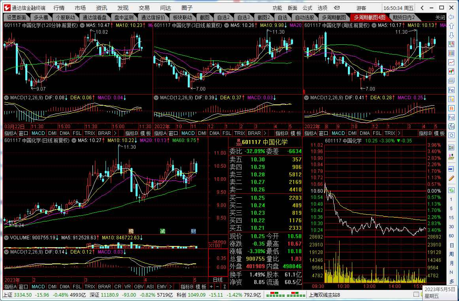Image resolution: width=459 pixels, height=301 pixels.
Task: Open the mail envelope icon in title bar
Action: tap(336, 8)
